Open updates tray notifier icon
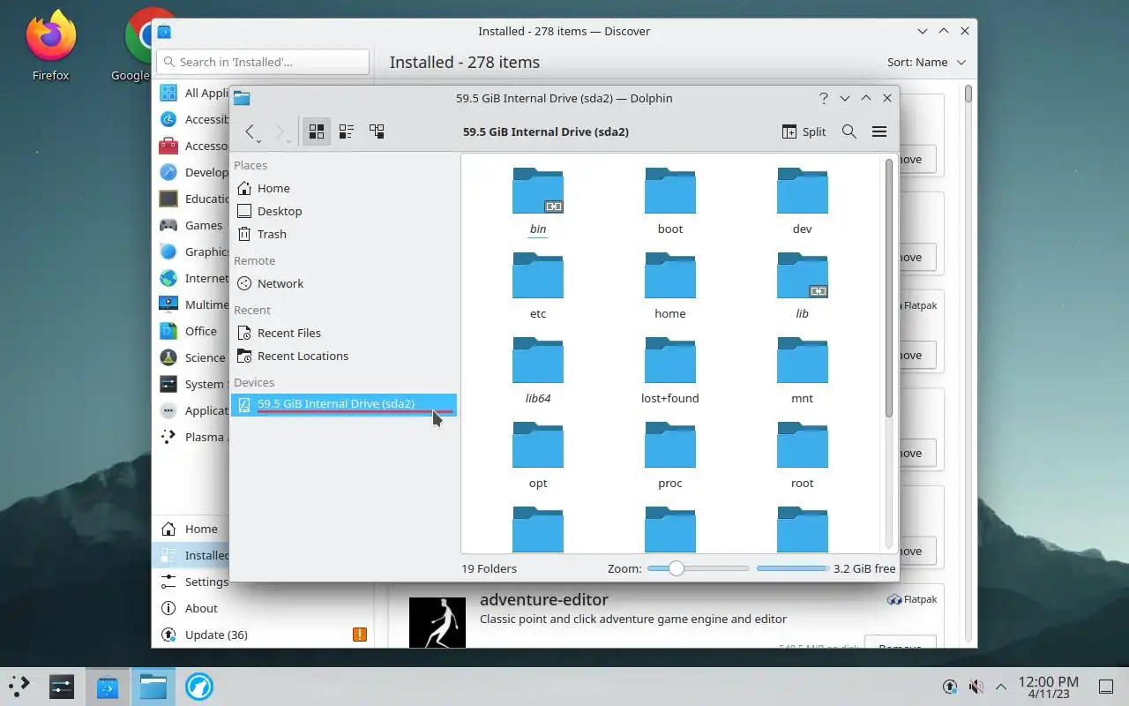The width and height of the screenshot is (1129, 706). 950,686
